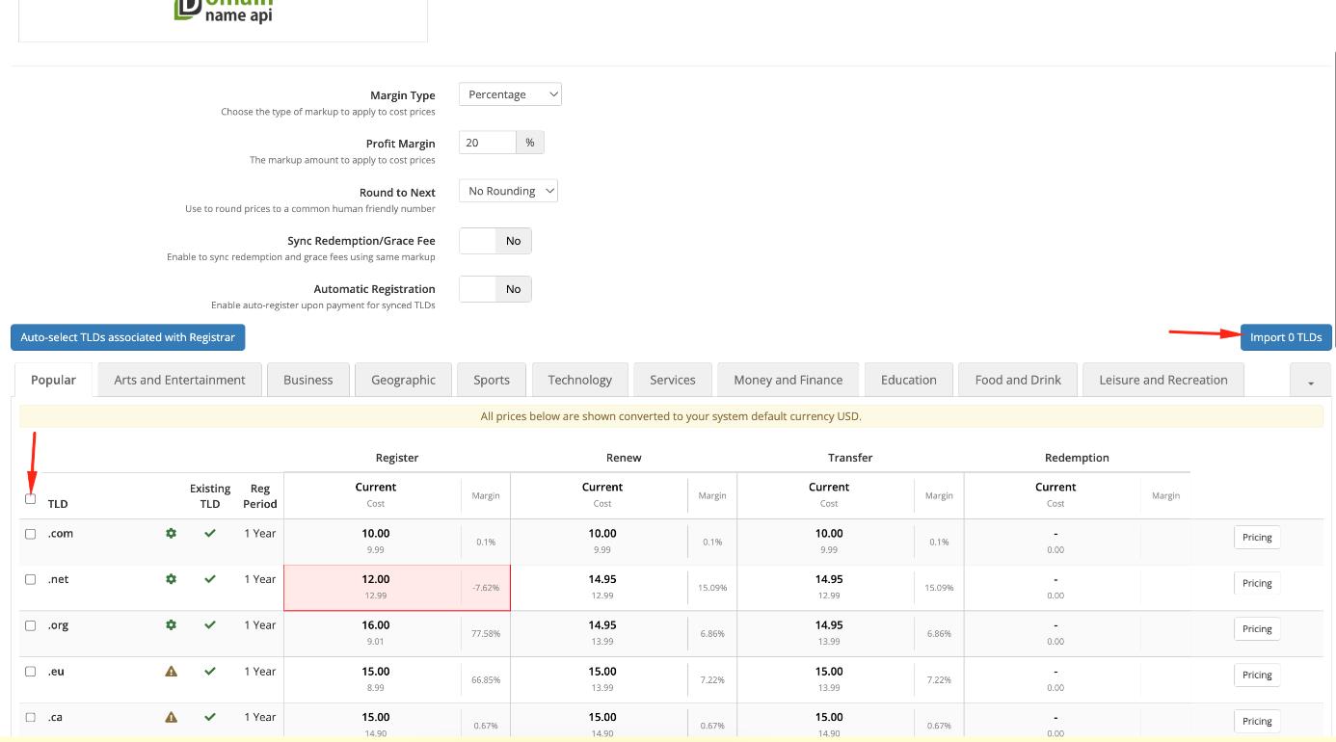Select the .net TLD checkbox
Image resolution: width=1336 pixels, height=742 pixels.
31,579
